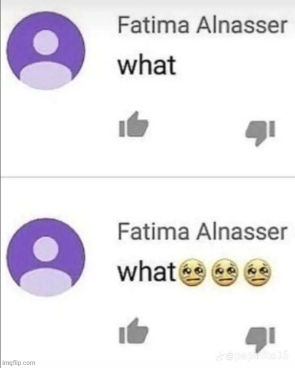Dislike the first 'what' comment
This screenshot has width=295, height=368.
260,133
